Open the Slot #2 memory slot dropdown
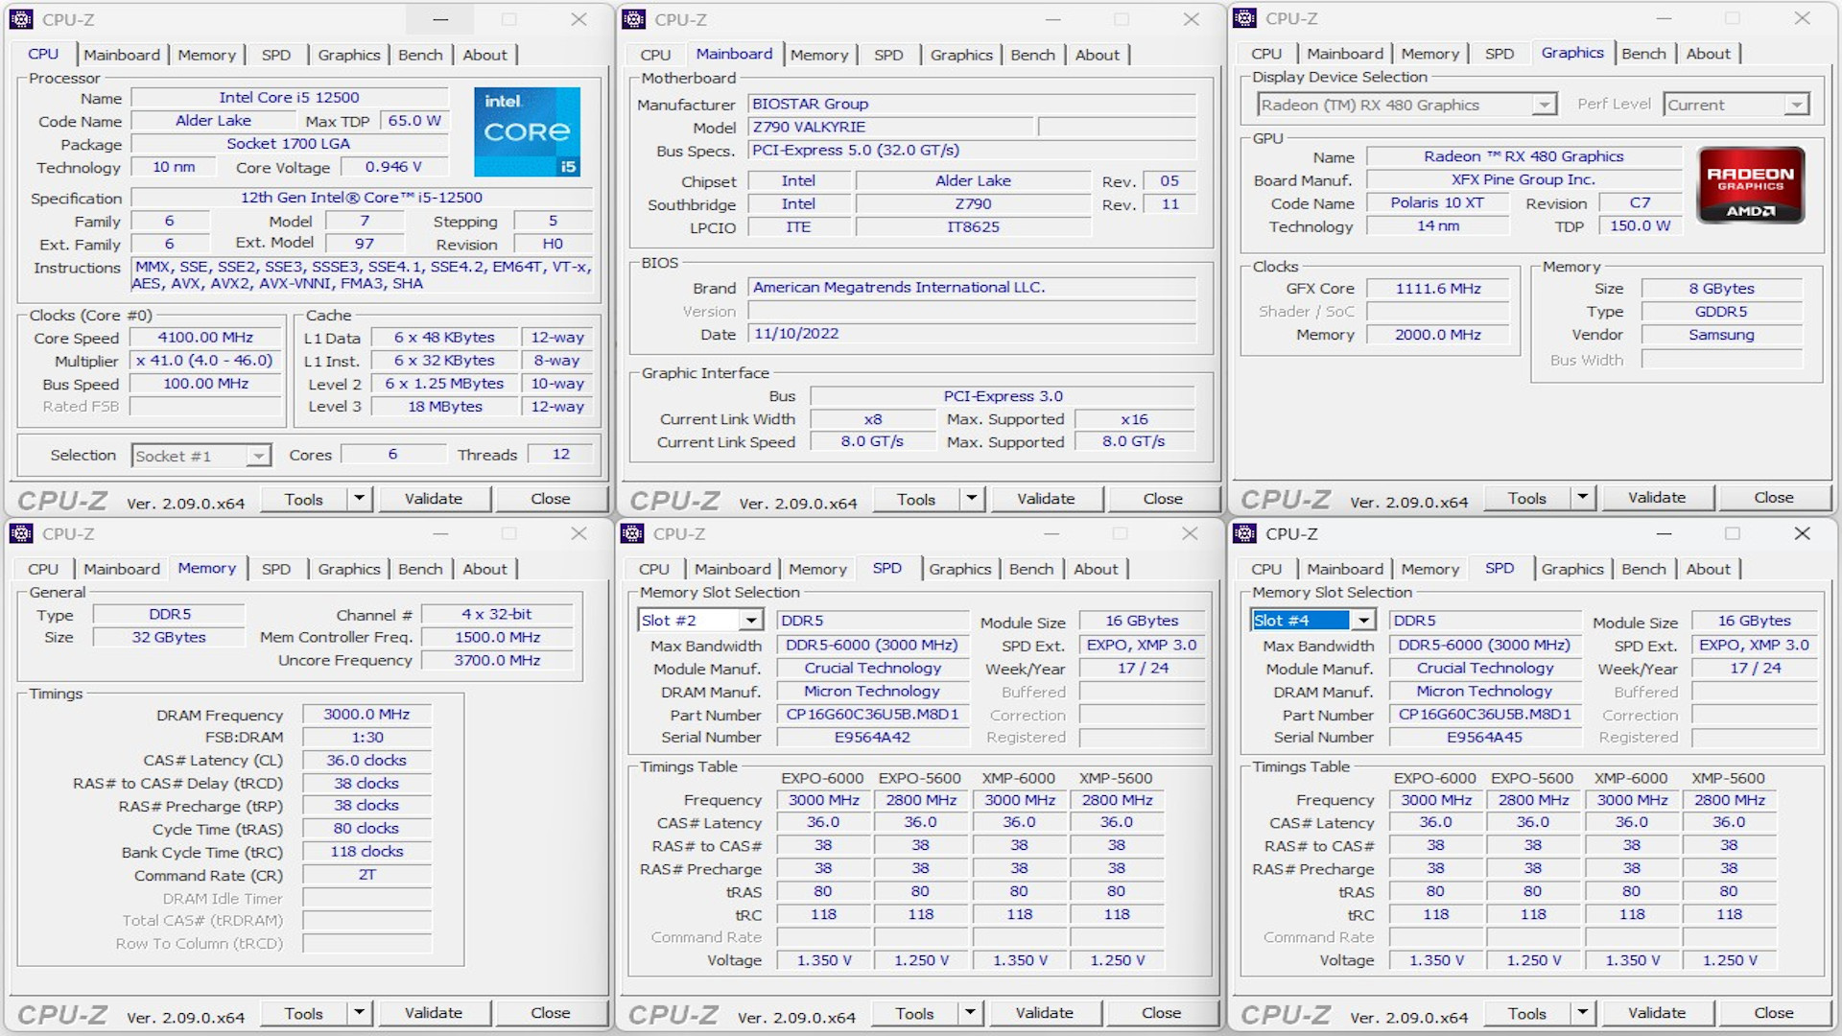This screenshot has height=1036, width=1842. (751, 621)
